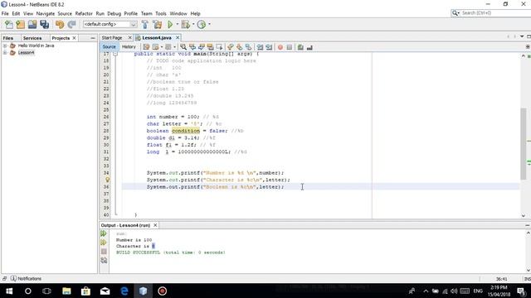Click the Comment code icon
The width and height of the screenshot is (531, 298).
coord(300,47)
